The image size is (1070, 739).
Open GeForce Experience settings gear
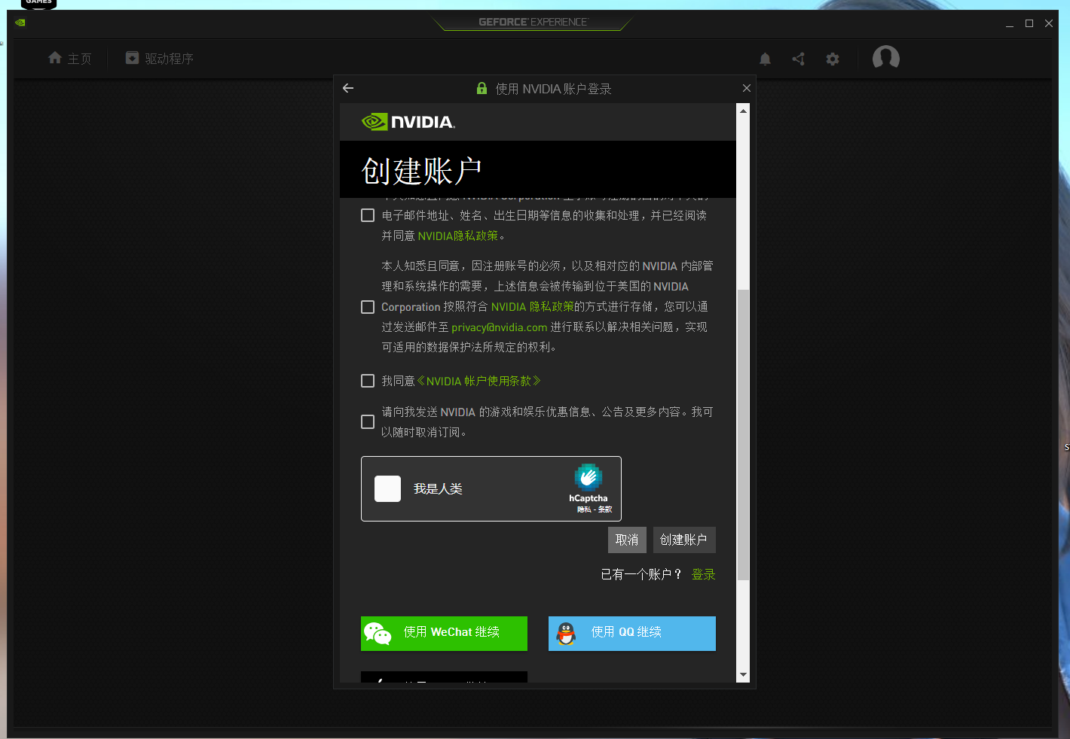point(832,58)
